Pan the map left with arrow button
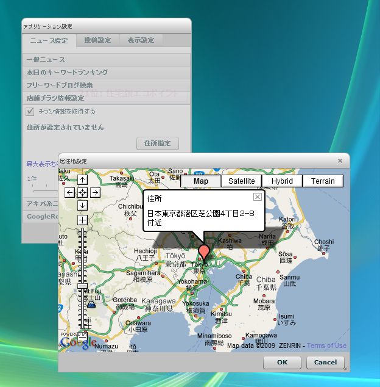Screen dimensions: 380x387 pyautogui.click(x=69, y=192)
